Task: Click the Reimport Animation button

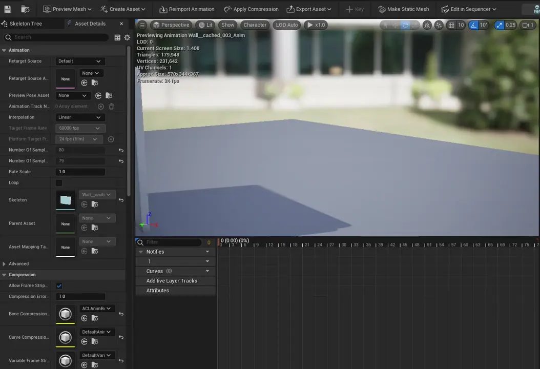Action: 186,9
